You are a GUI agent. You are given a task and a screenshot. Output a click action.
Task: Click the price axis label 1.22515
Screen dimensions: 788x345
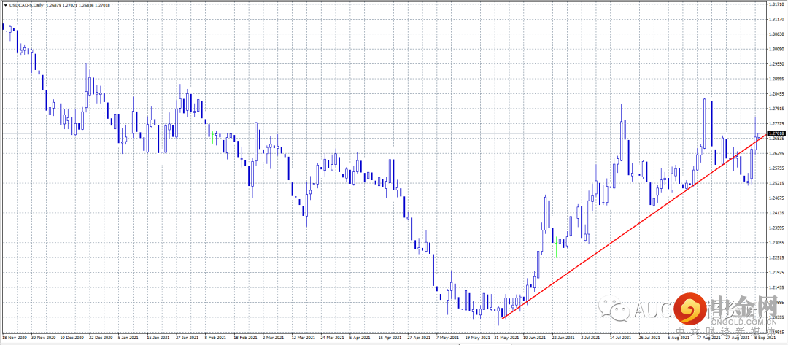pyautogui.click(x=777, y=257)
